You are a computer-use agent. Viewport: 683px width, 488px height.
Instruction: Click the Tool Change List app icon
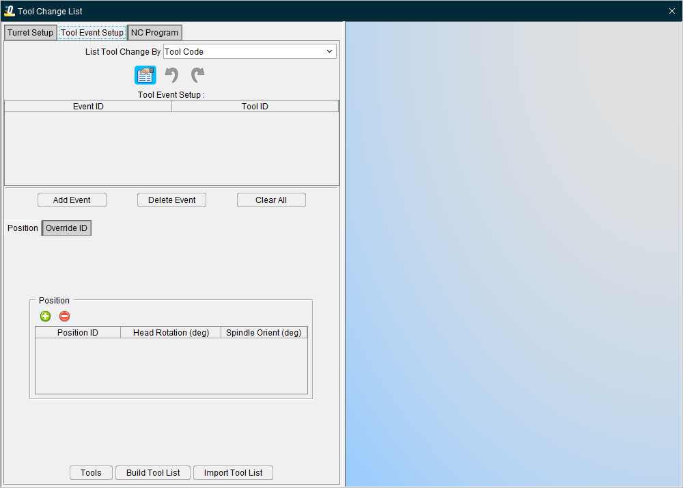tap(9, 11)
